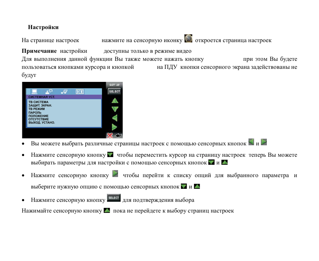This screenshot has height=261, width=319.
Task: Click the 'СИСТЕМНАЯ УСТ.' purple header
Action: (64, 97)
